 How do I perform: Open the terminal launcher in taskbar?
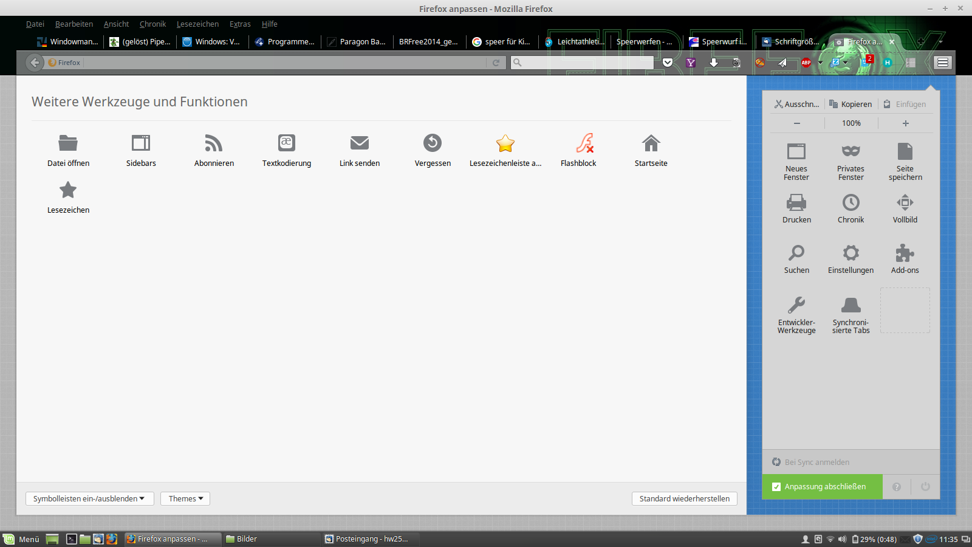(71, 539)
